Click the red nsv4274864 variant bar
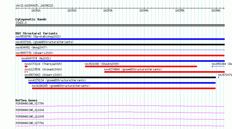The height and width of the screenshot is (129, 232). click(x=164, y=72)
